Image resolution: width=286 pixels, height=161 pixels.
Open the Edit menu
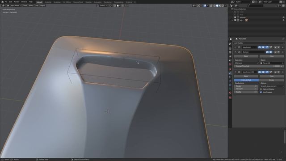click(x=11, y=2)
